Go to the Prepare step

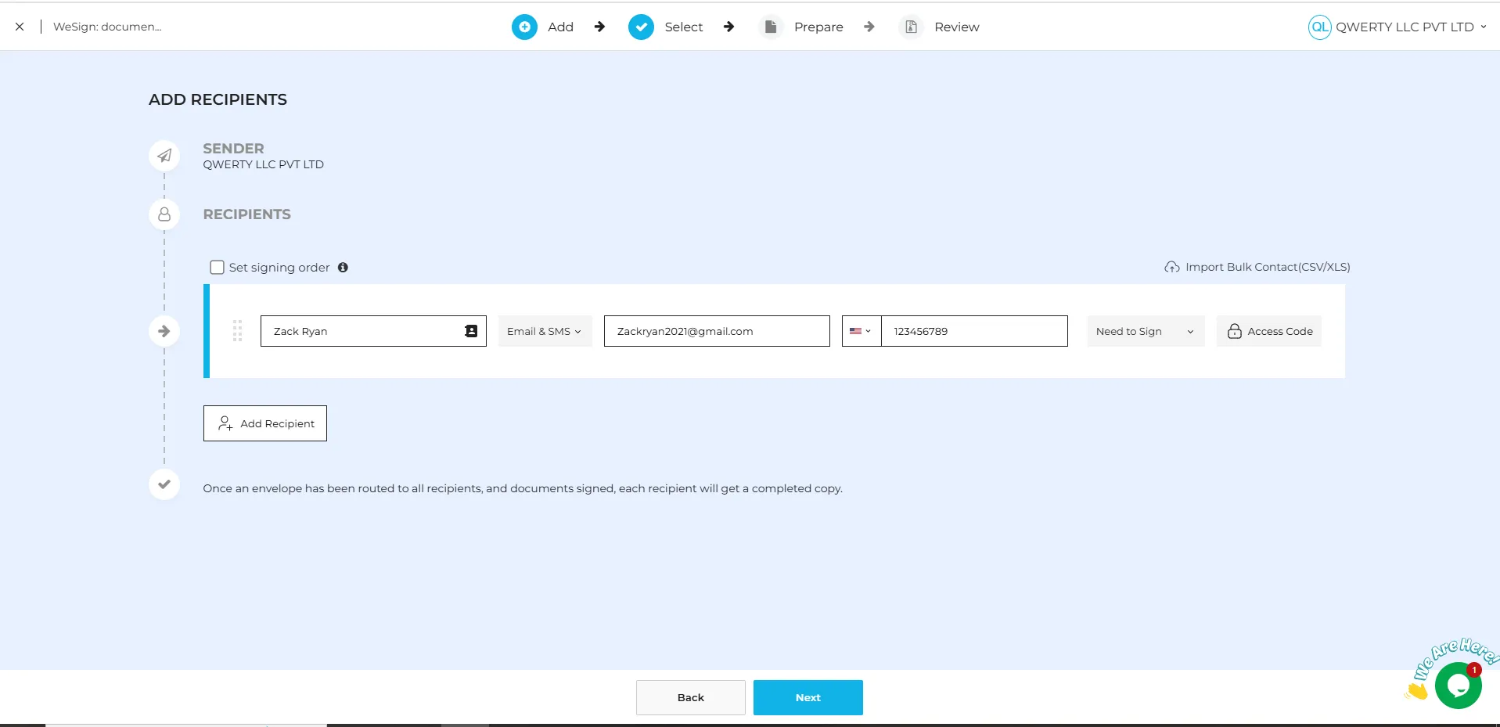point(818,27)
